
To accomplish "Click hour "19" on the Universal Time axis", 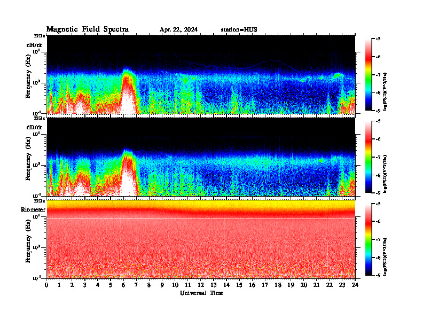I will pyautogui.click(x=291, y=285).
